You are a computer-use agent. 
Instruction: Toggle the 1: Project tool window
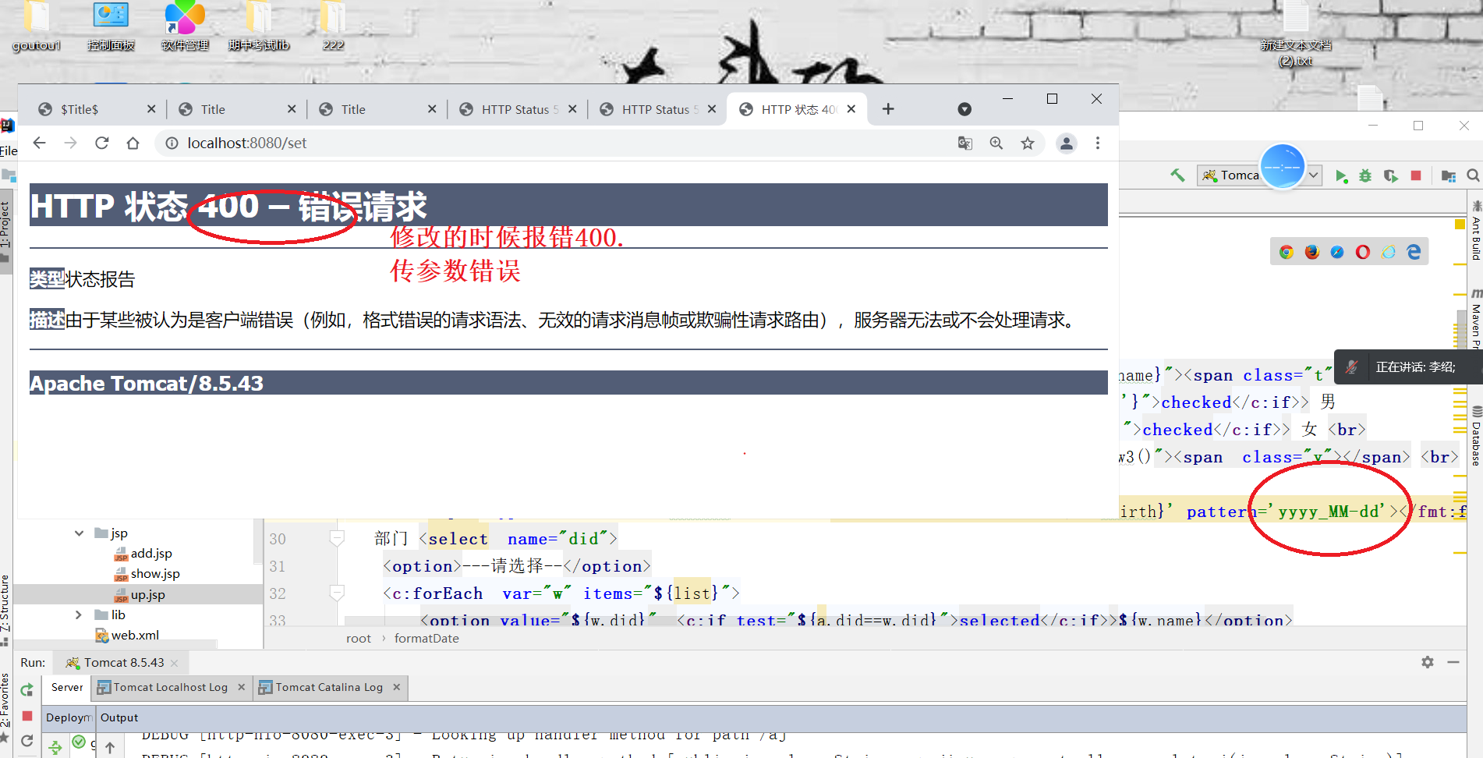point(5,232)
